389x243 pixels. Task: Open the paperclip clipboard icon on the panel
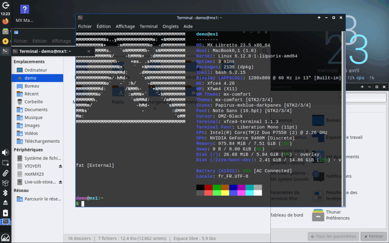[5, 173]
